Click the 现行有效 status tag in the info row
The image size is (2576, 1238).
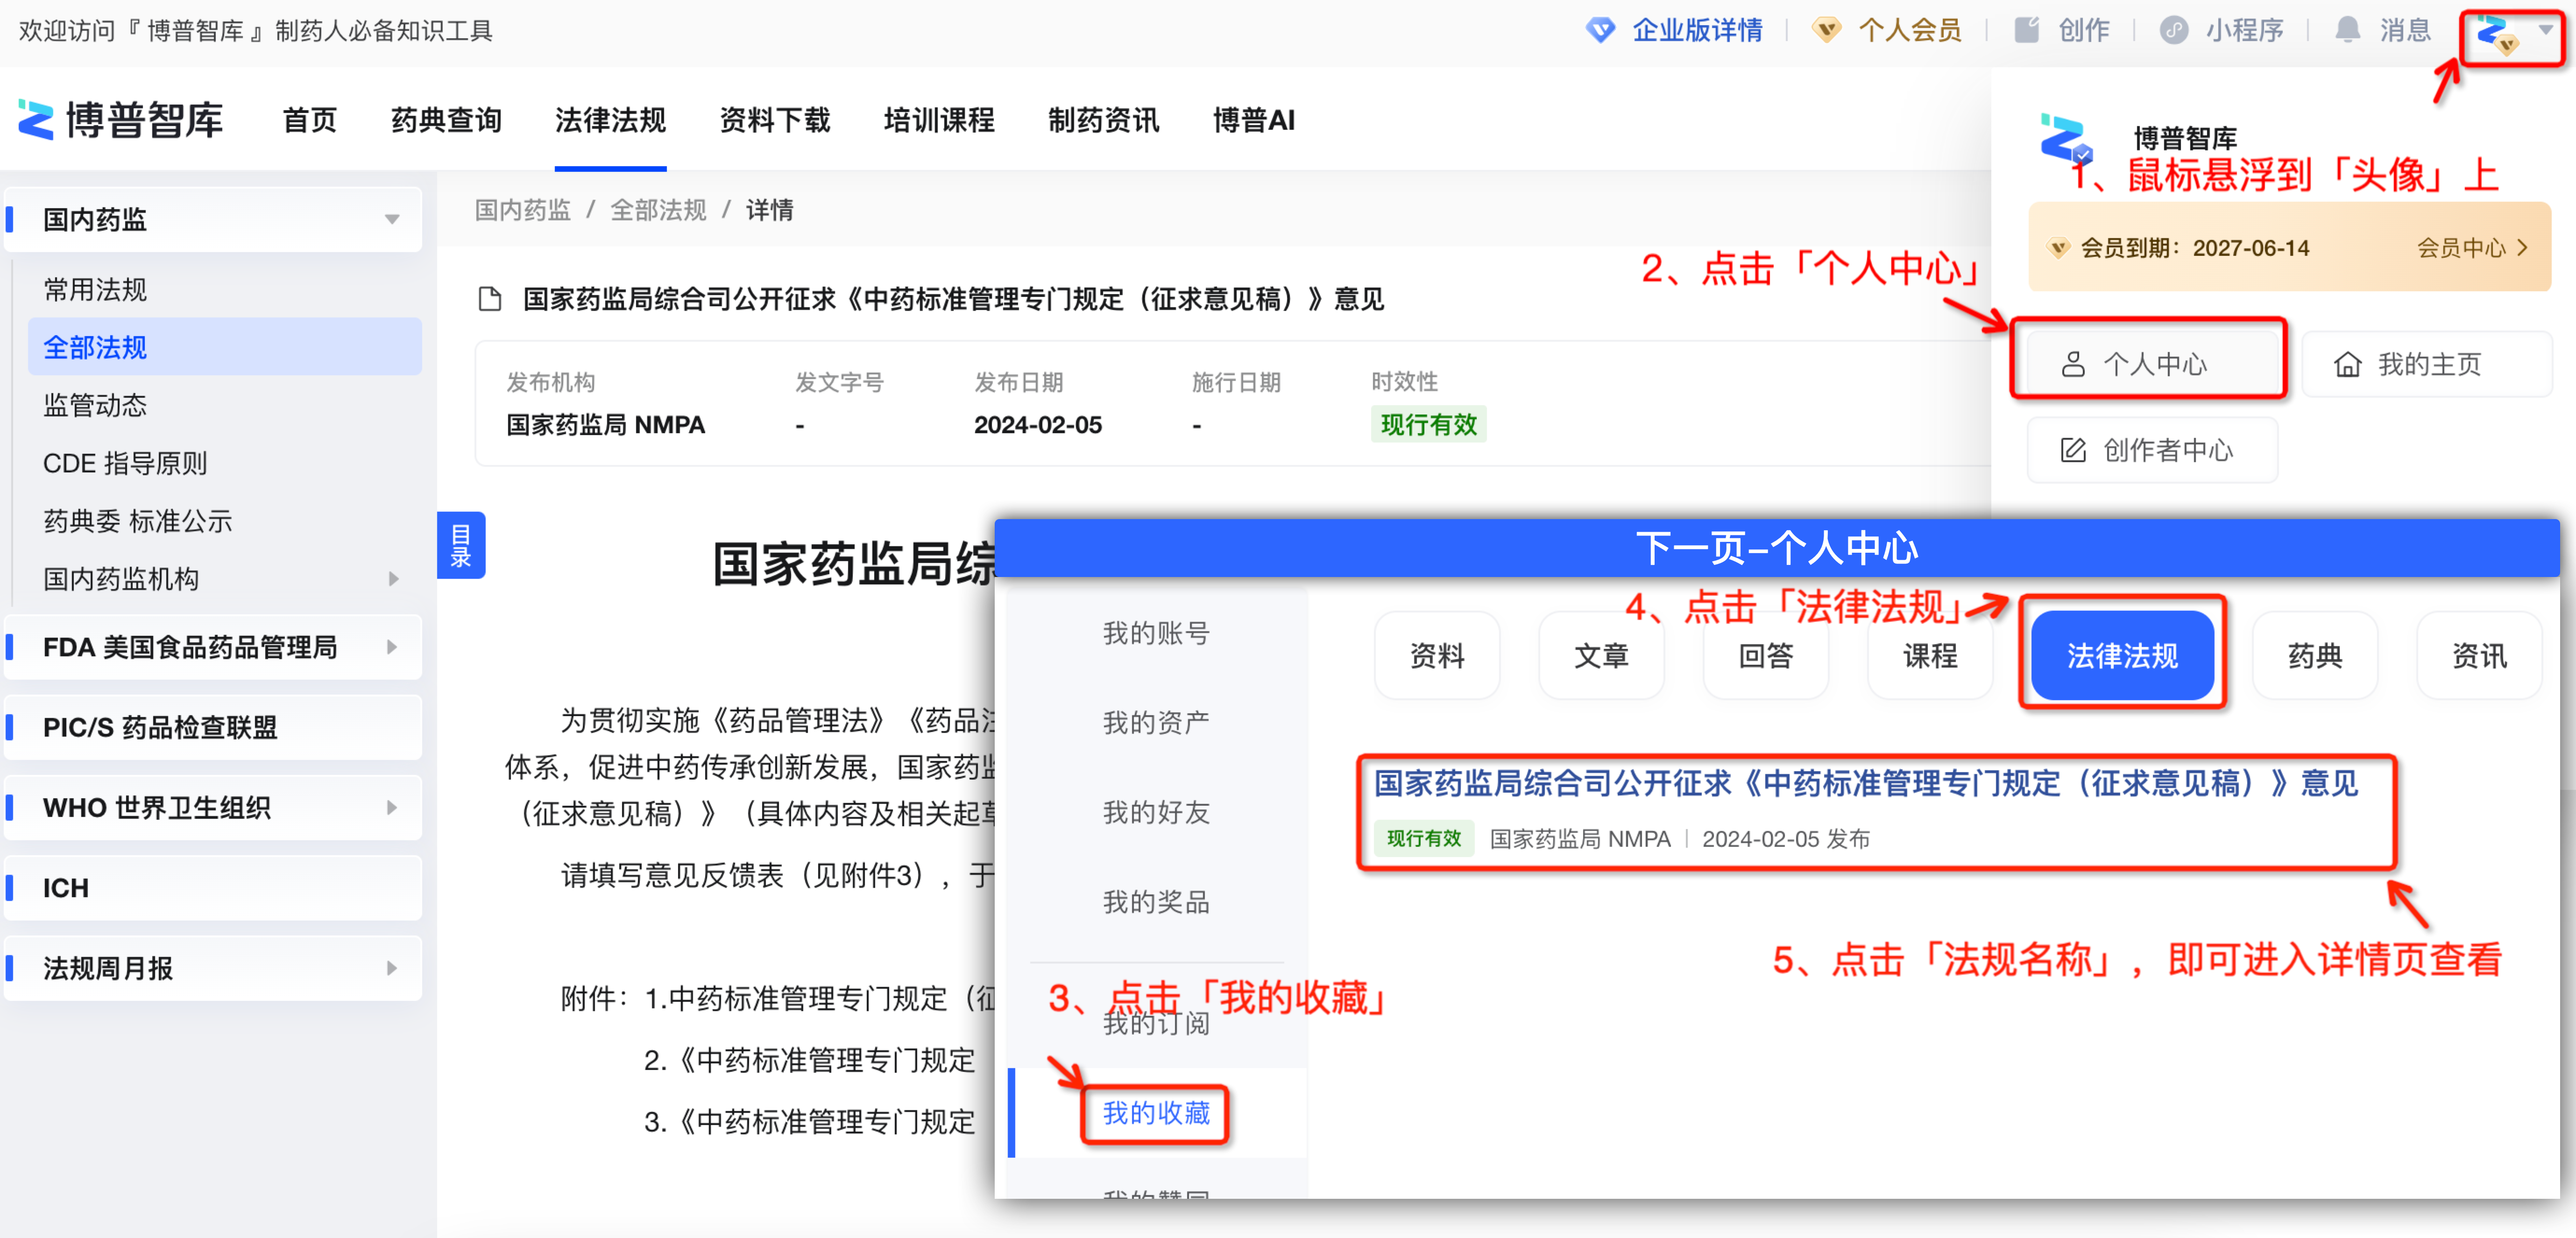tap(1428, 424)
